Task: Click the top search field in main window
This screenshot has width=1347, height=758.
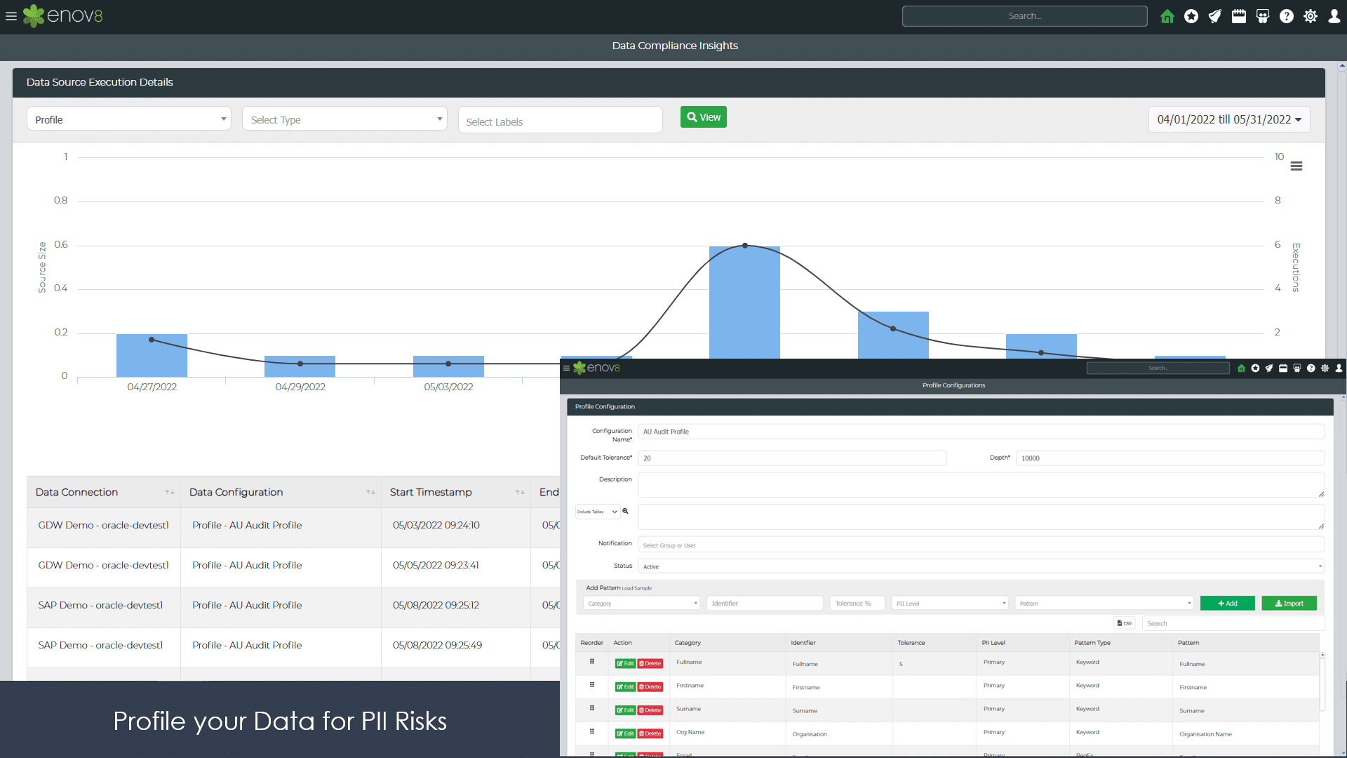Action: pos(1025,16)
